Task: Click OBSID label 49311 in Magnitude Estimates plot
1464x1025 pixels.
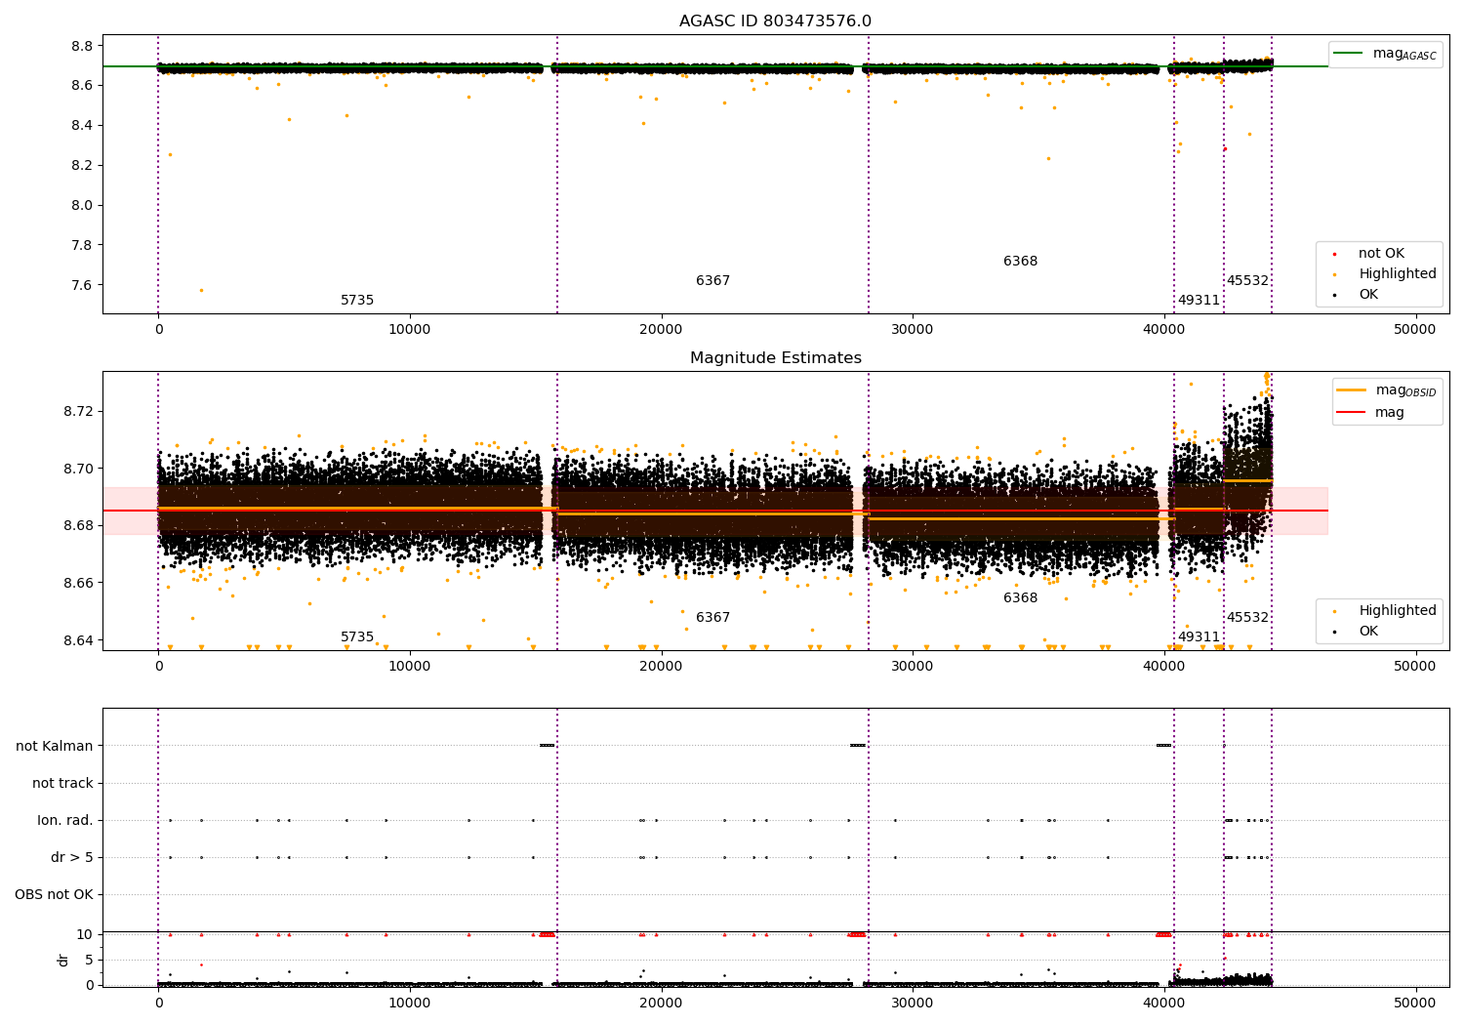Action: (x=1199, y=637)
